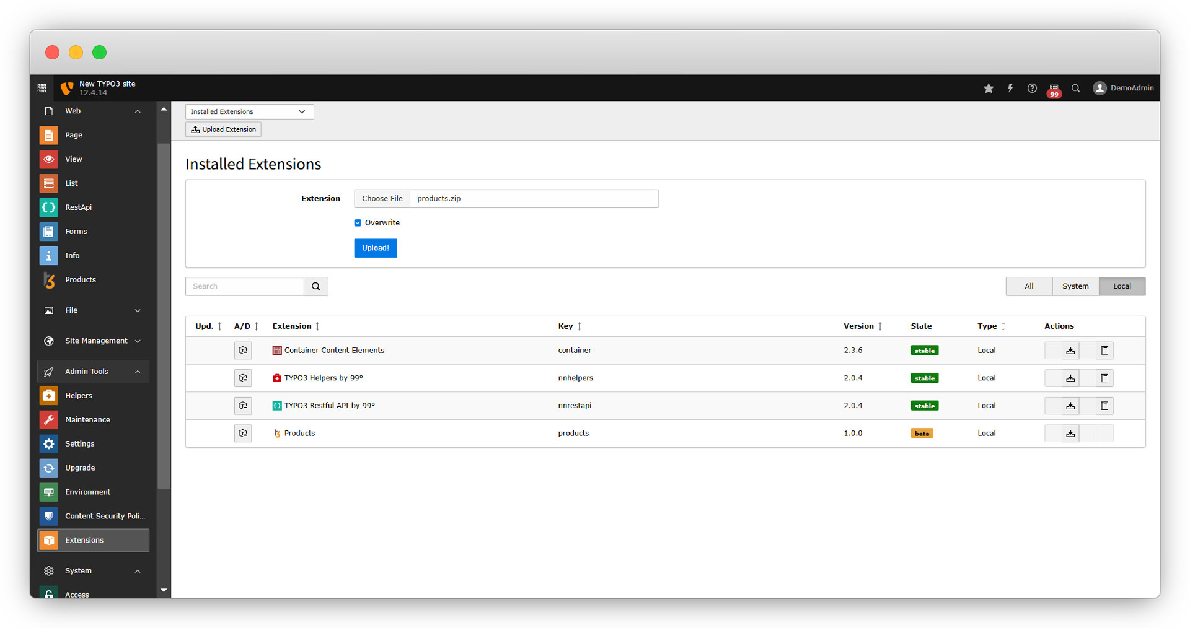
Task: Open the help question mark icon
Action: point(1032,89)
